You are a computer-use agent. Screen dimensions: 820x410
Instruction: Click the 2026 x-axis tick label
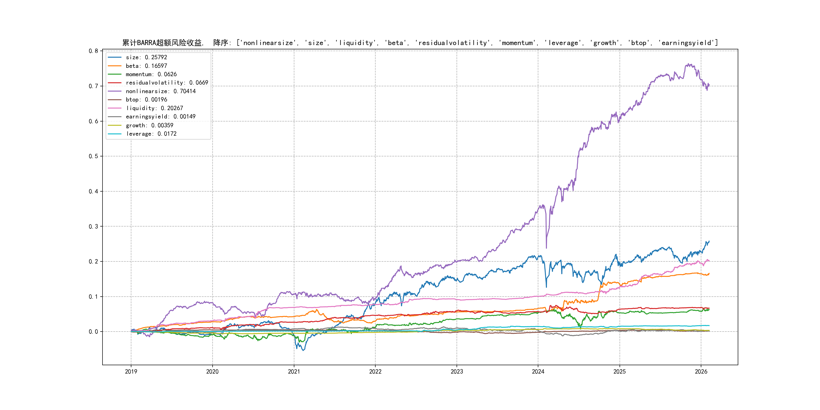coord(701,372)
